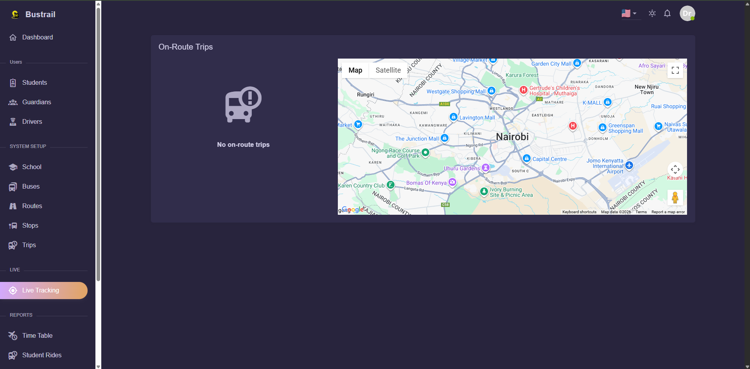Open Google Maps Terms link
The width and height of the screenshot is (750, 369).
coord(641,212)
